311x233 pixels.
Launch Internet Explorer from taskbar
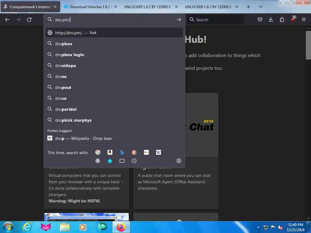pos(27,227)
